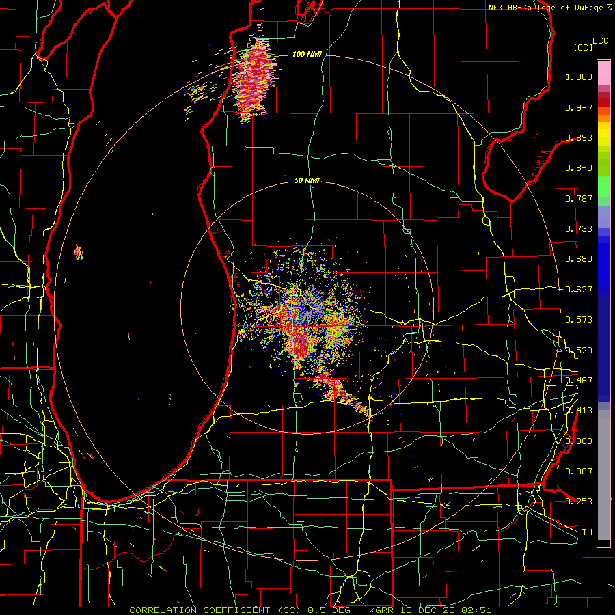
Task: Click the [CC] legend unit label
Action: pos(583,47)
